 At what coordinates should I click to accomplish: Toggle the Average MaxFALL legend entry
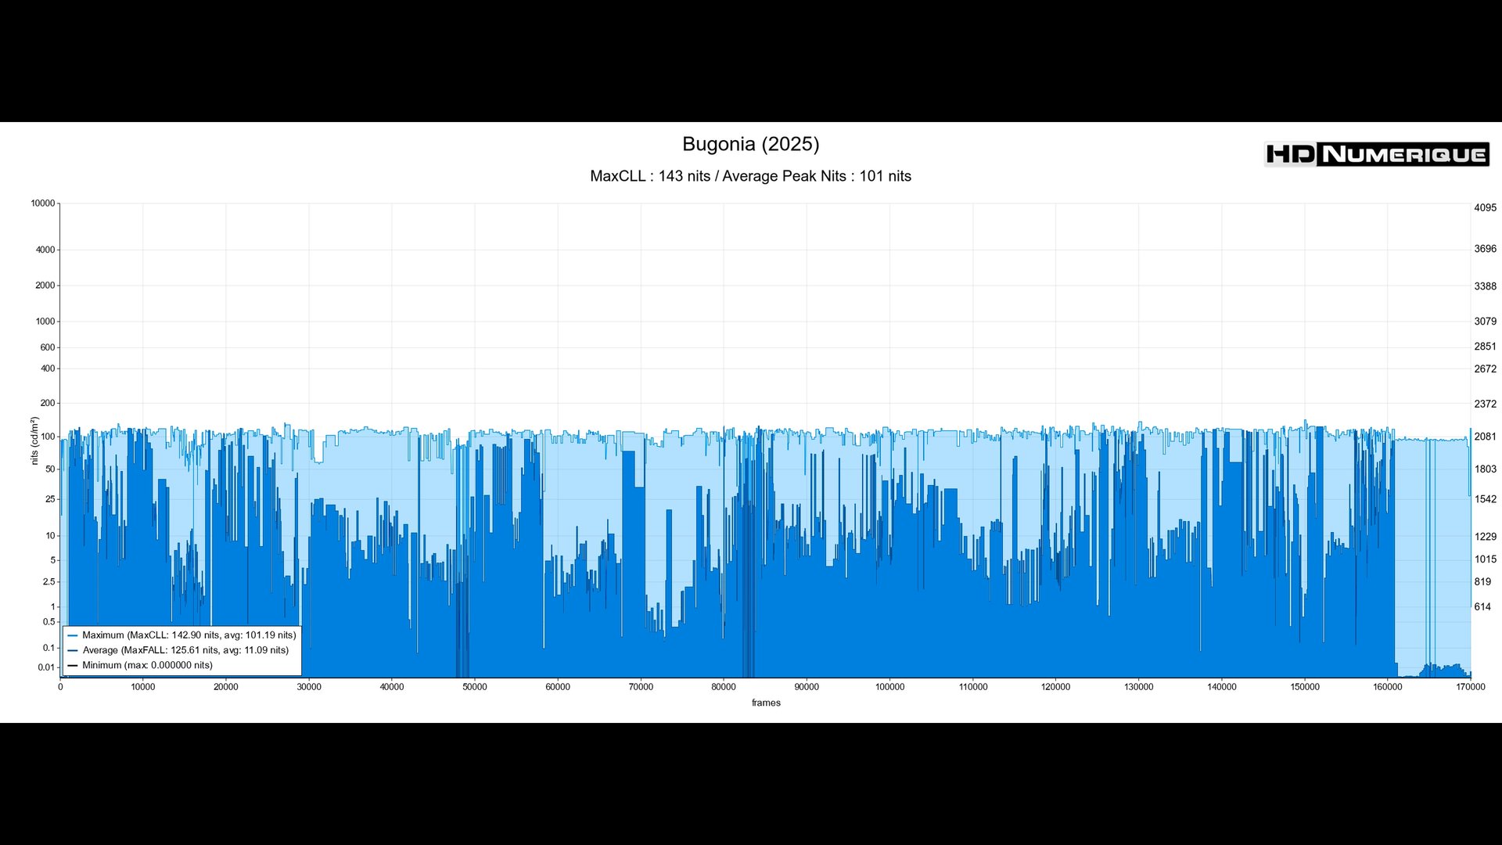[x=185, y=650]
